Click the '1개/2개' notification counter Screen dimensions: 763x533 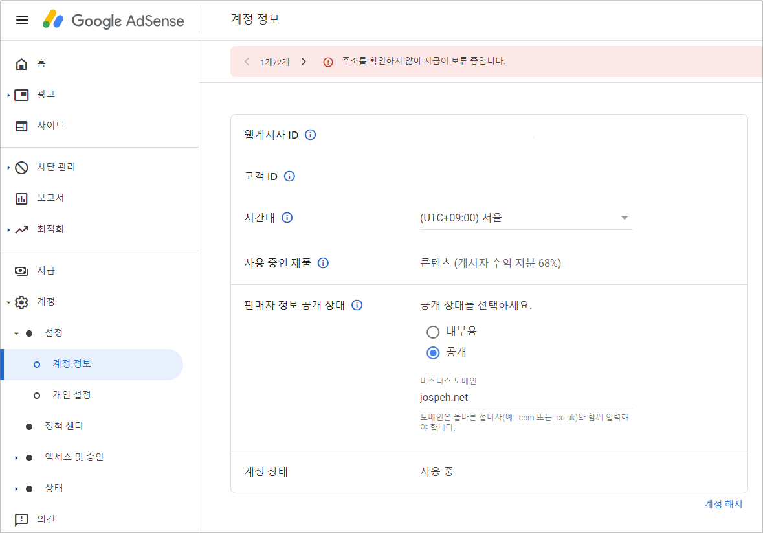click(x=275, y=62)
